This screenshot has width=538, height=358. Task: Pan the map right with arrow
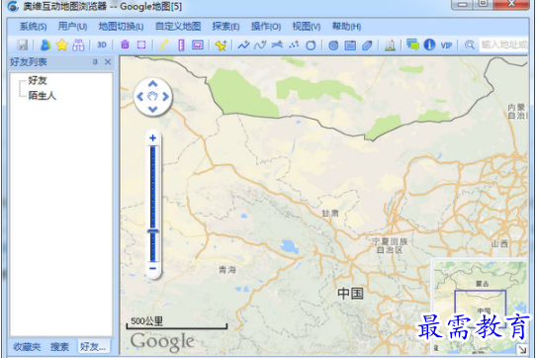[166, 97]
